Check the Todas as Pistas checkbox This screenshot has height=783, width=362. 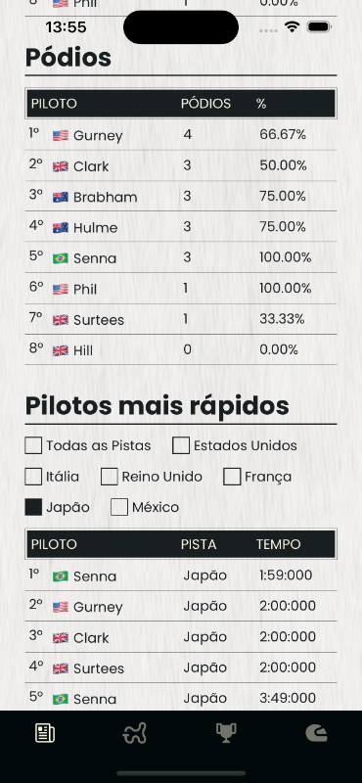point(33,445)
